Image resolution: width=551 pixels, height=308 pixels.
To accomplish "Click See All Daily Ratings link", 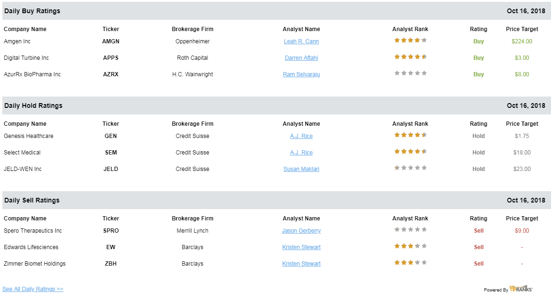I will pos(33,289).
